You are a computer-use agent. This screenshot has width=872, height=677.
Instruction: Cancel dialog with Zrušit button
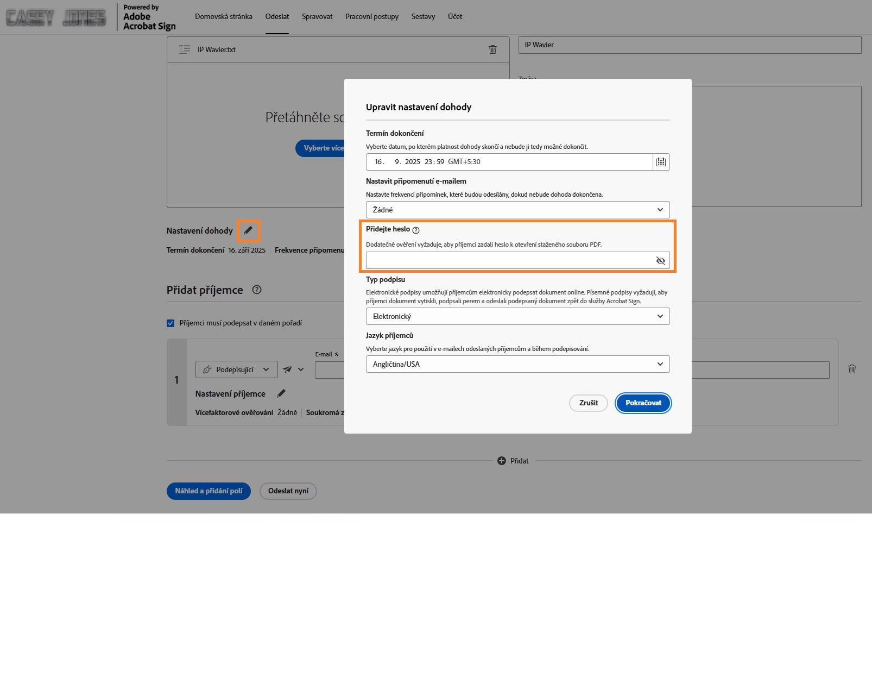[x=588, y=403]
